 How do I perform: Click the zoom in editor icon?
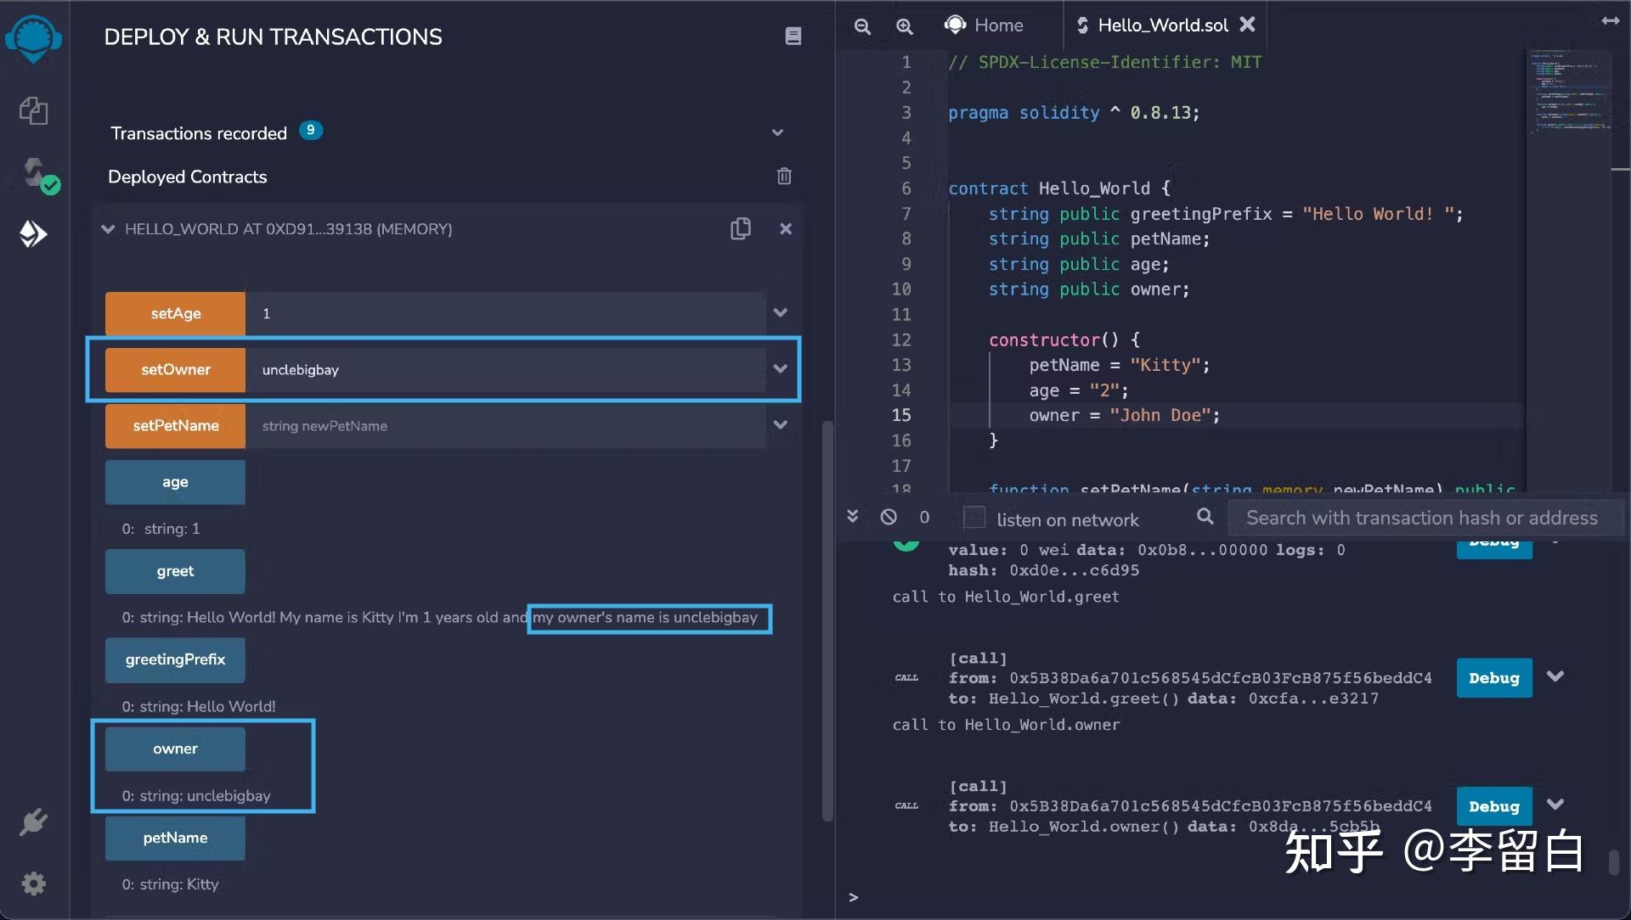tap(905, 26)
